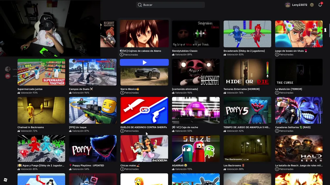Click 'Valoración 42%' under Amapola 5
Screen dimensions: 330x185
coord(235,131)
